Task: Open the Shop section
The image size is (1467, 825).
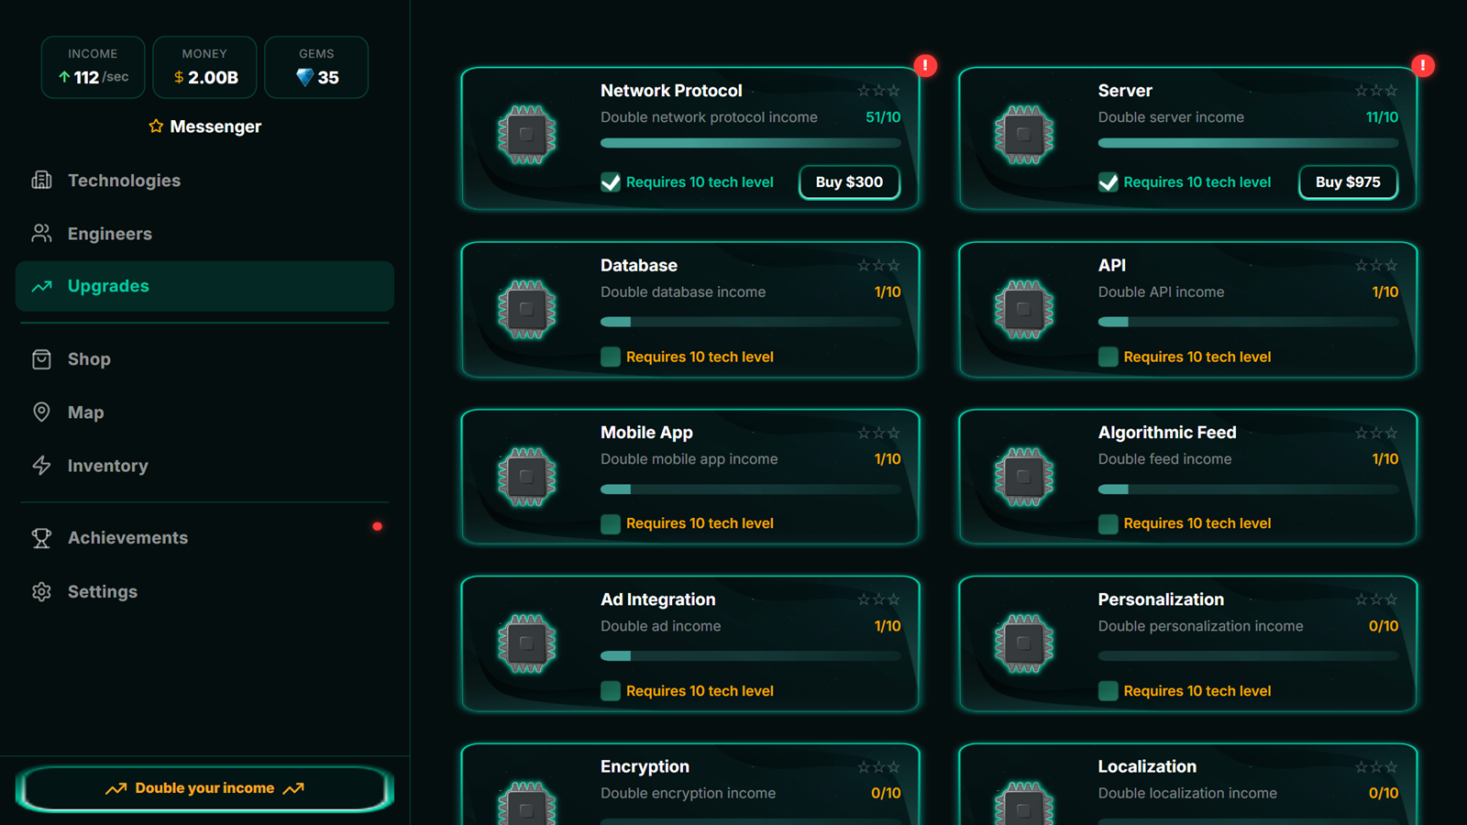Action: point(205,359)
